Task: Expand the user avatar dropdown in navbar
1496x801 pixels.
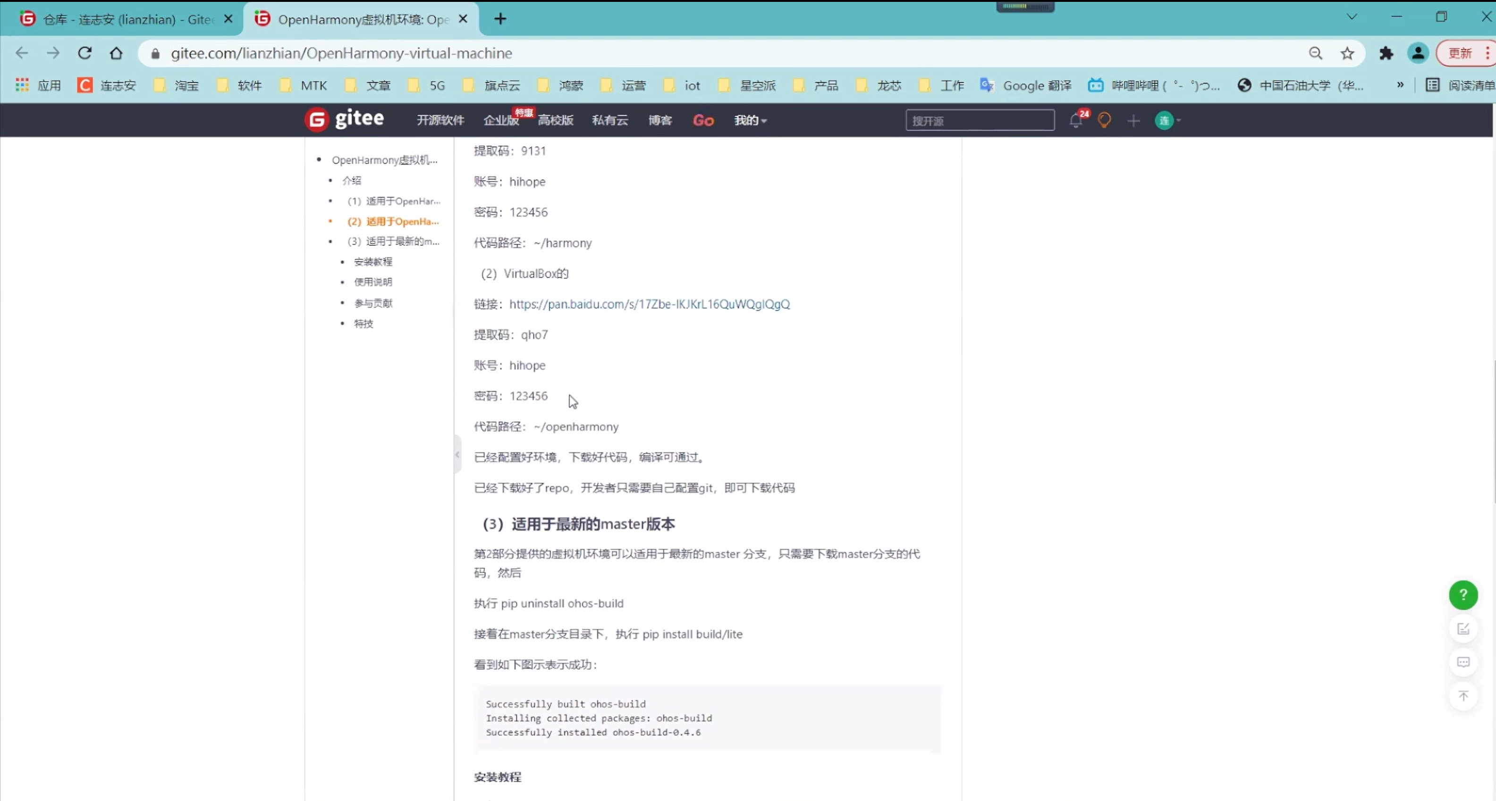Action: click(x=1168, y=121)
